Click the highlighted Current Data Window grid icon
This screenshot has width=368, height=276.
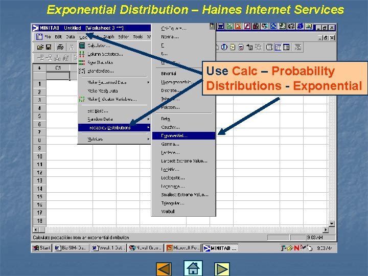pyautogui.click(x=278, y=47)
